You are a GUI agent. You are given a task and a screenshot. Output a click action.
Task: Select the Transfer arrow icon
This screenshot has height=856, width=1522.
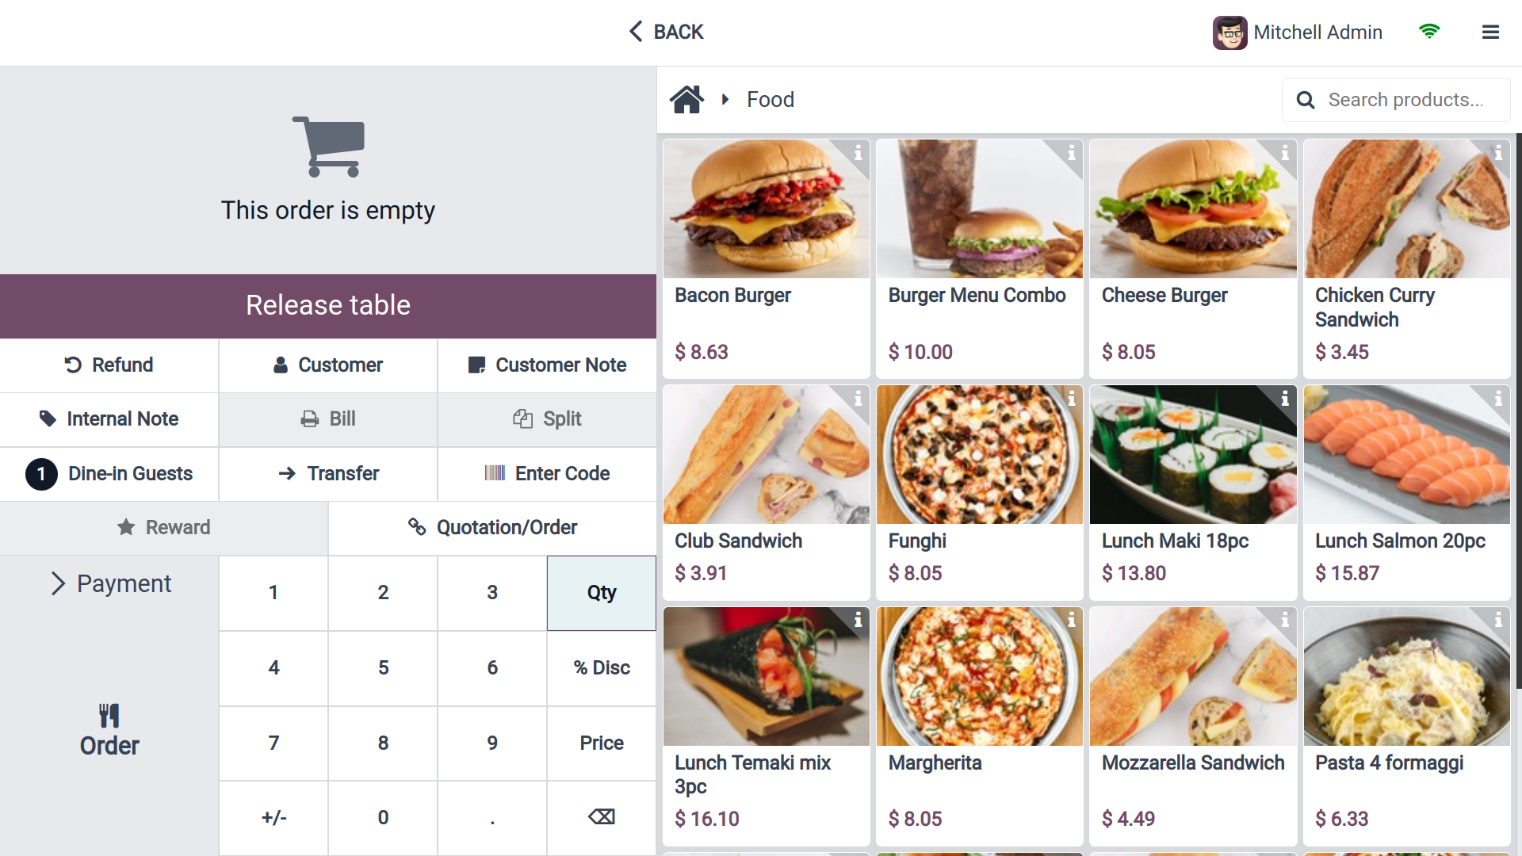point(286,474)
